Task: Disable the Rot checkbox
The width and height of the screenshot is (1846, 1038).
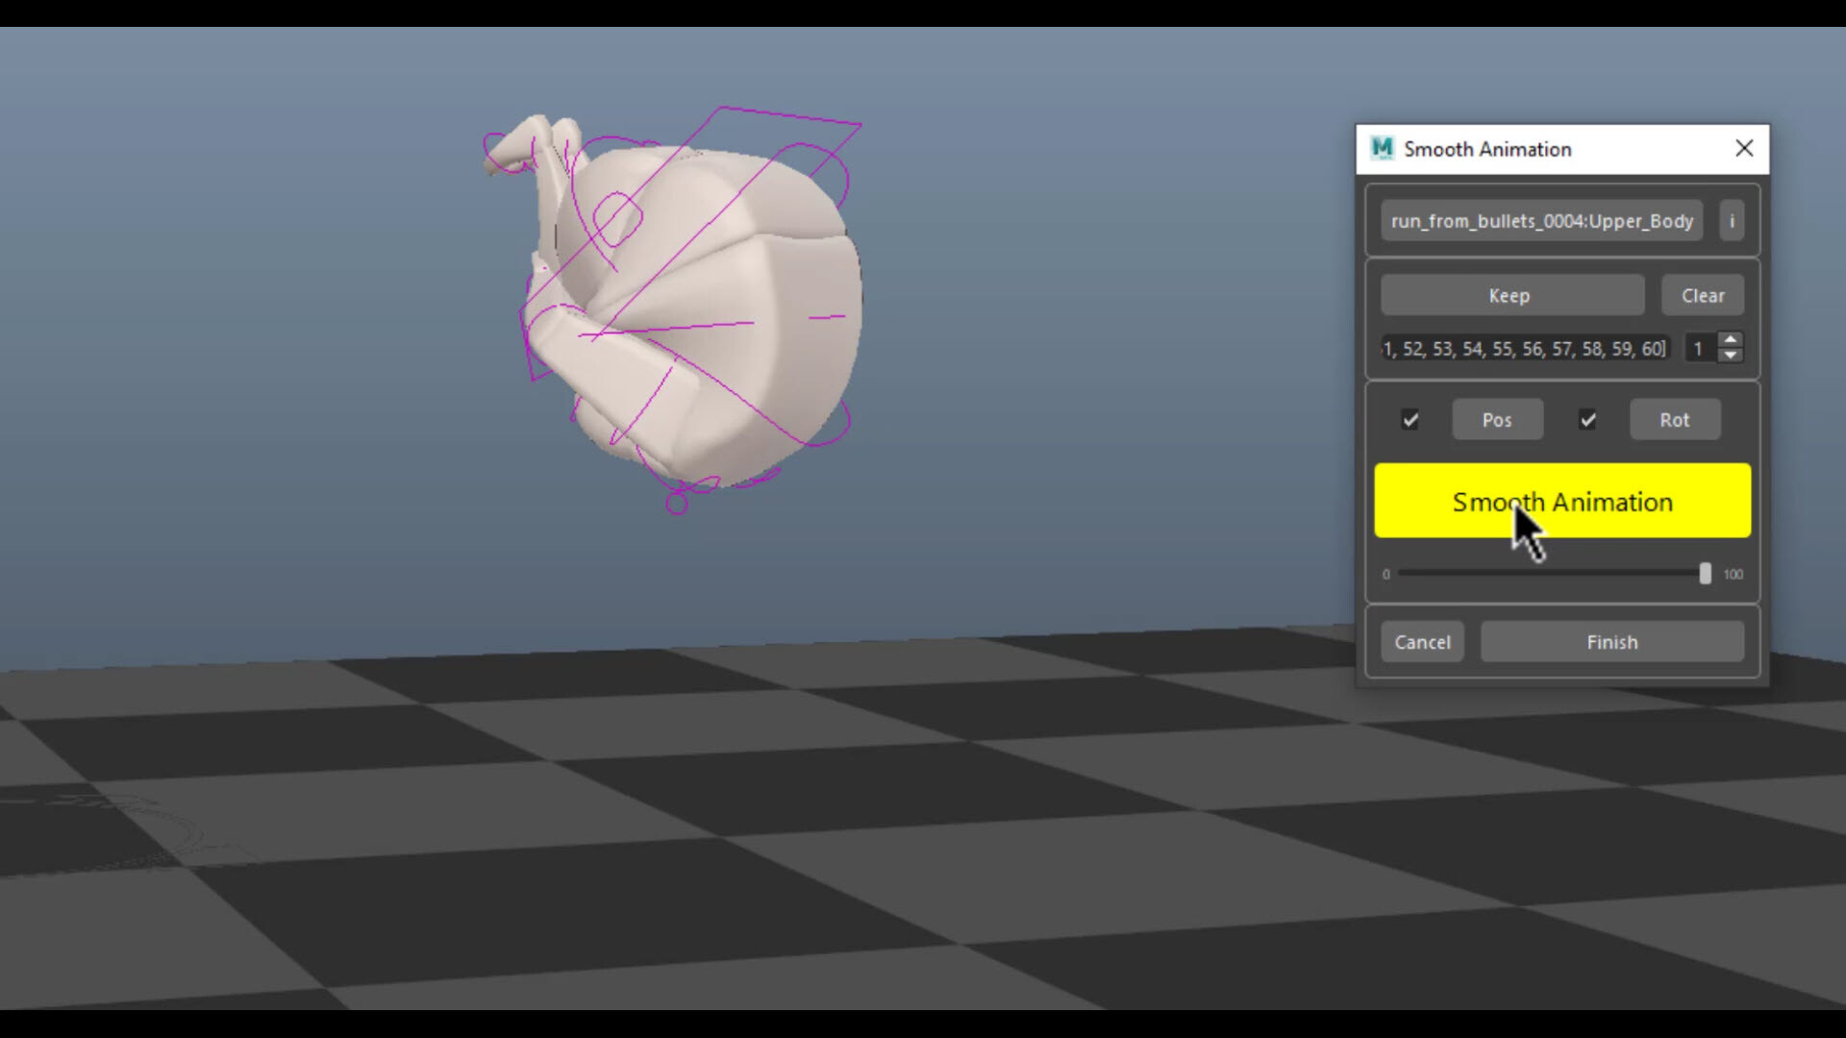Action: click(1587, 420)
